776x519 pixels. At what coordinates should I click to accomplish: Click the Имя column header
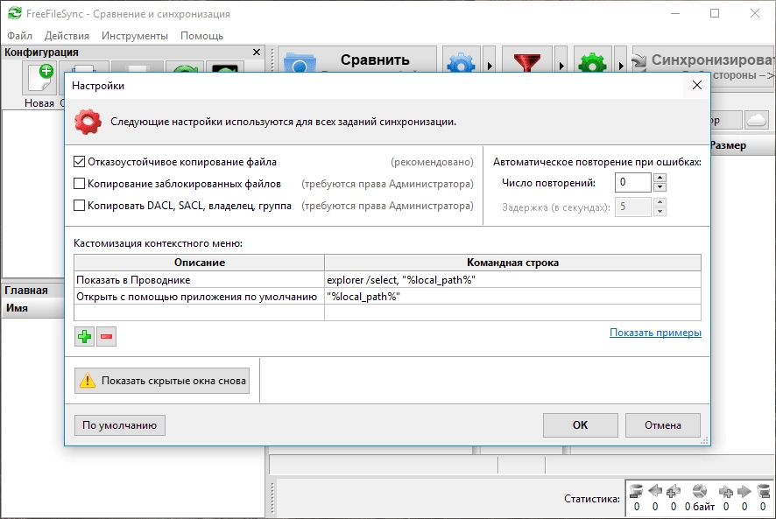[33, 308]
